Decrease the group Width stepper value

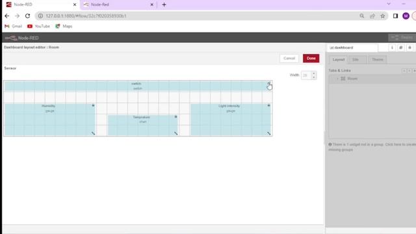tap(313, 77)
